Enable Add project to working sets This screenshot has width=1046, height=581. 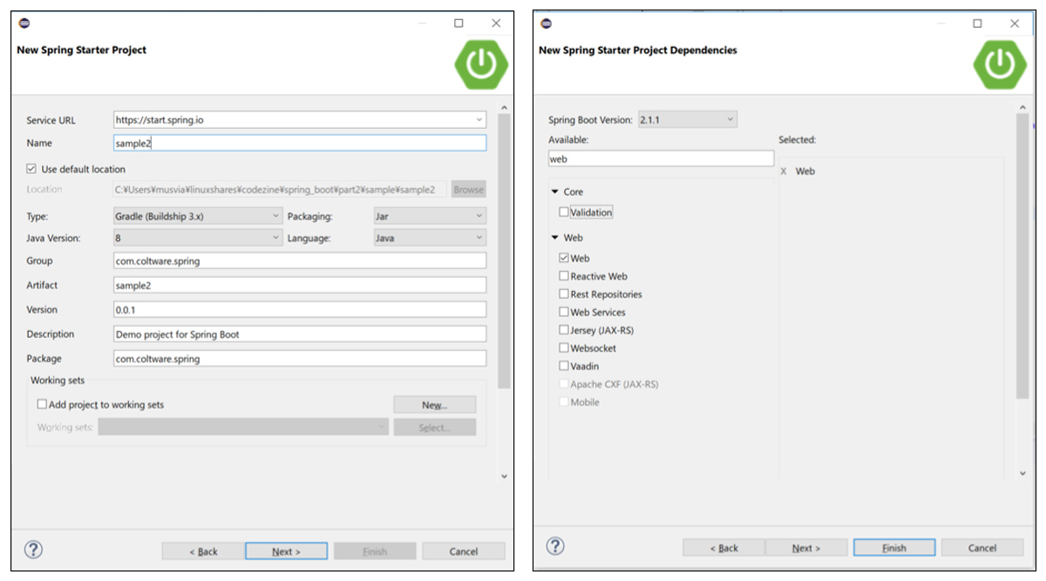click(42, 404)
